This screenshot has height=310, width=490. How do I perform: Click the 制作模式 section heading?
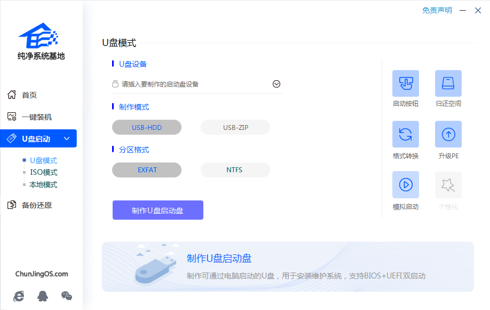click(134, 107)
